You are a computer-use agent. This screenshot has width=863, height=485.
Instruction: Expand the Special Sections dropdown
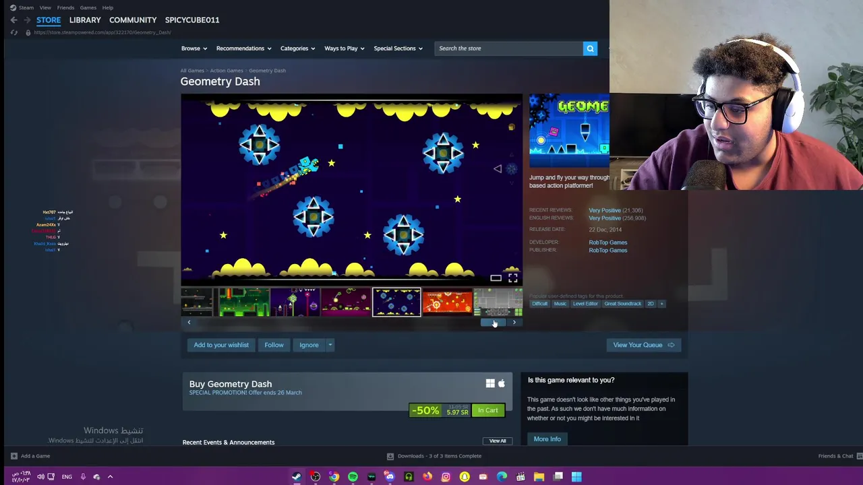pos(398,48)
